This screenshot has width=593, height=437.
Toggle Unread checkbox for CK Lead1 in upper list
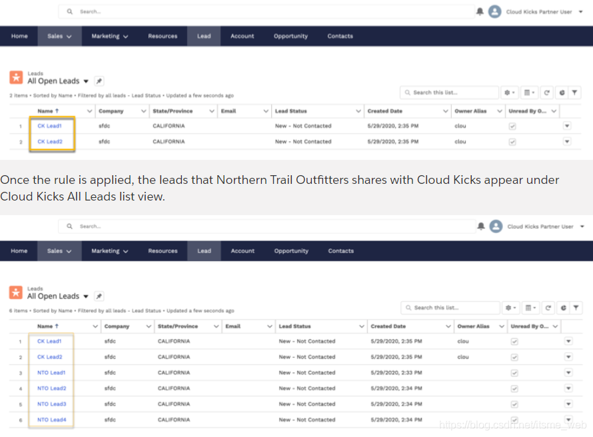[512, 127]
